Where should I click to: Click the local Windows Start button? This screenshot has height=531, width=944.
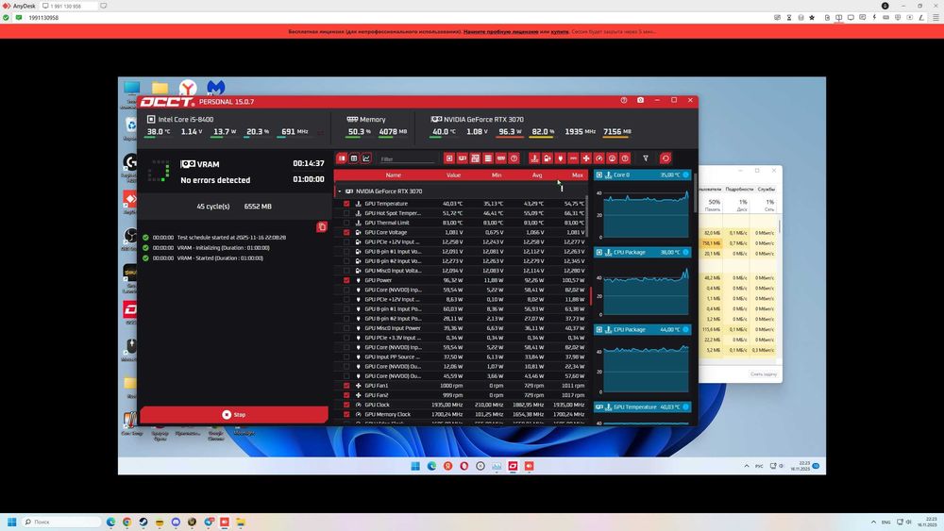point(11,522)
